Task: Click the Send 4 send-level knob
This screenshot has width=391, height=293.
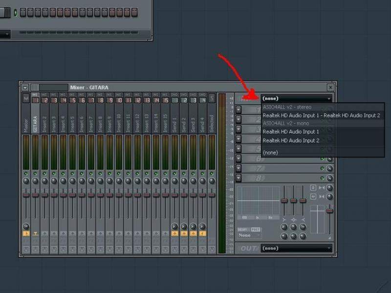Action: point(202,226)
